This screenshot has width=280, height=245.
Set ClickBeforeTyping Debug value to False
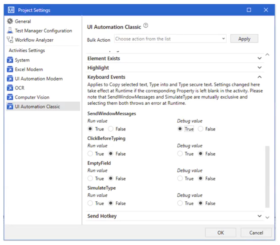tap(200, 154)
